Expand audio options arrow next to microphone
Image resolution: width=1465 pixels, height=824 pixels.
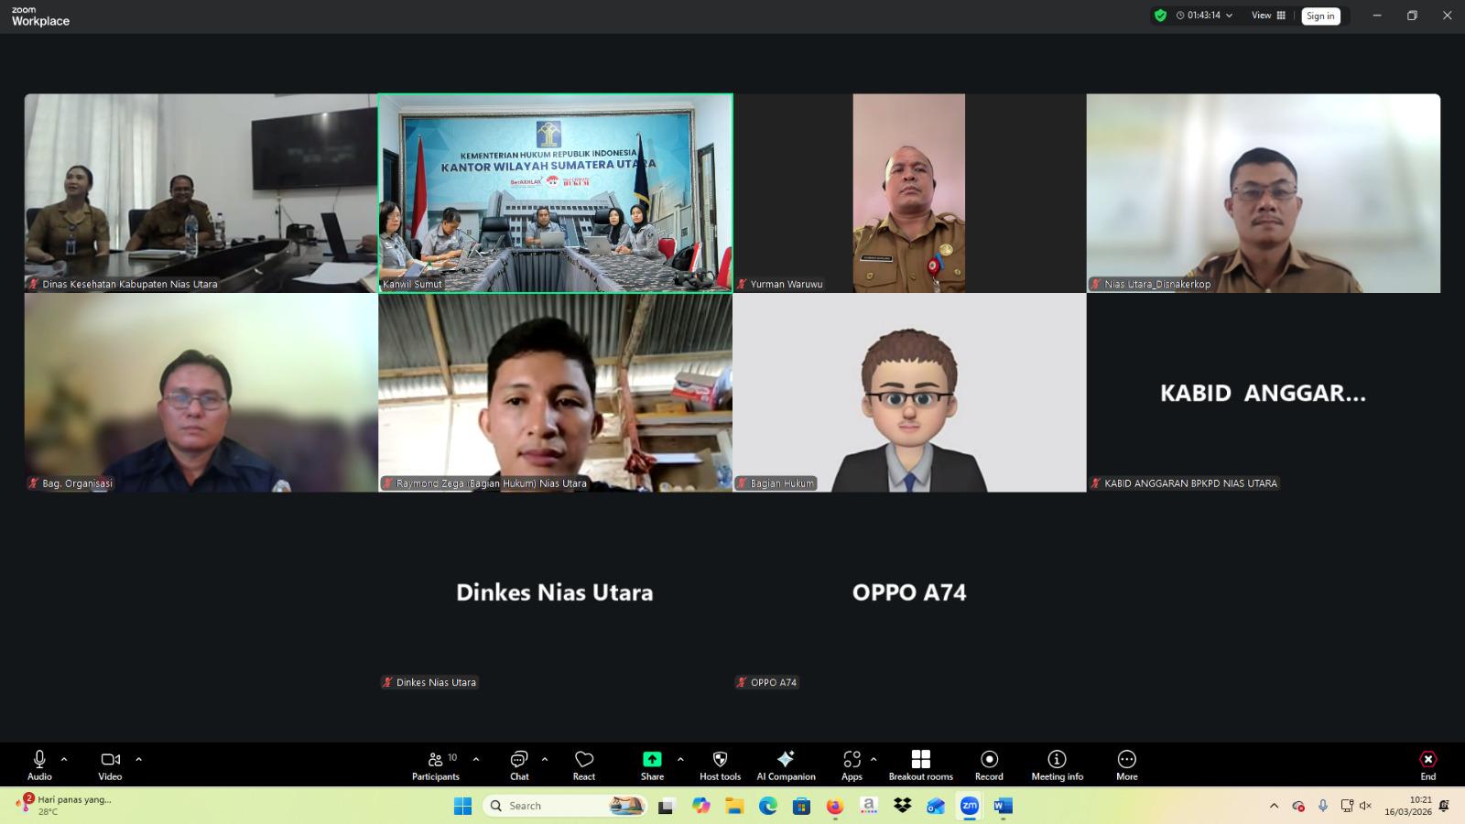(64, 759)
